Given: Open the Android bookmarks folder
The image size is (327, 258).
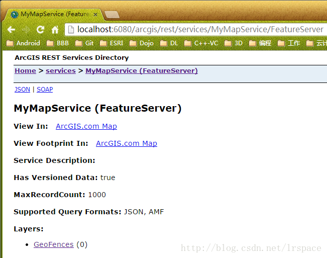Looking at the screenshot, I should [23, 43].
